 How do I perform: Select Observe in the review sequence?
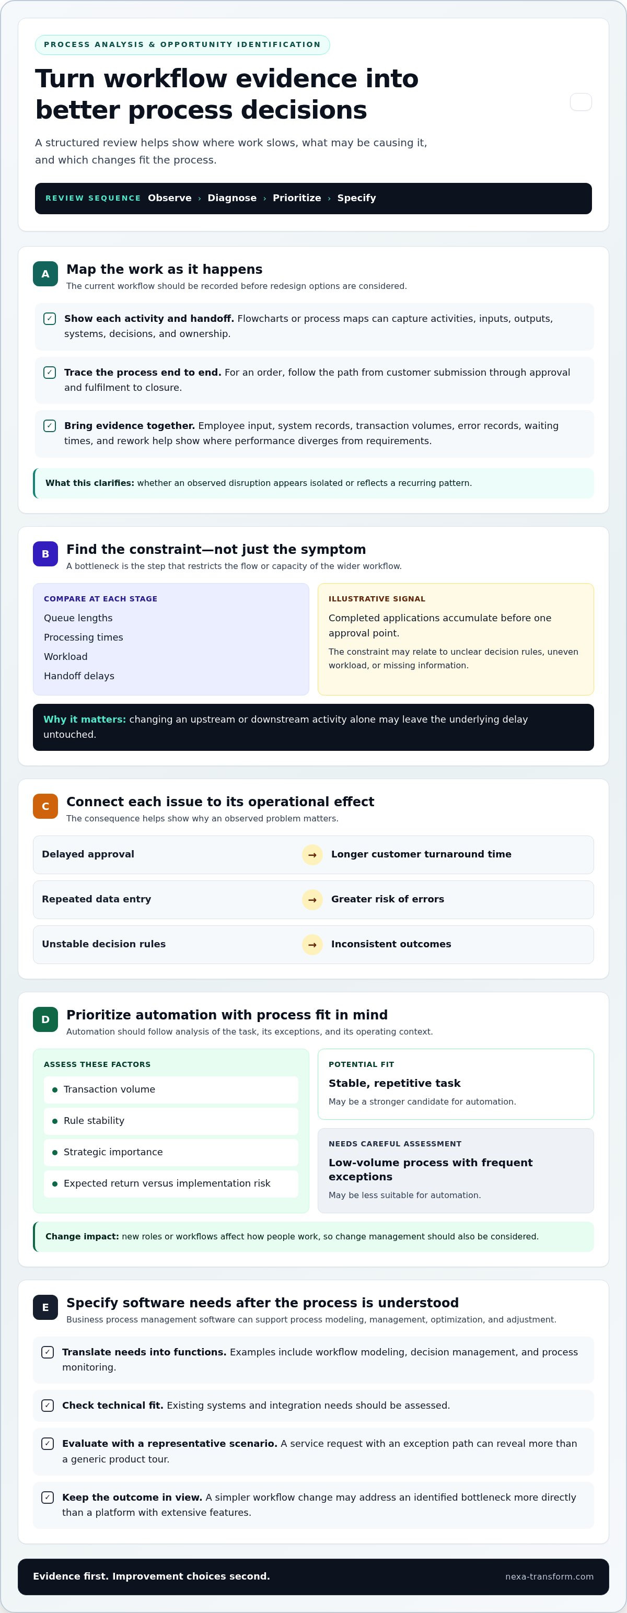tap(170, 198)
